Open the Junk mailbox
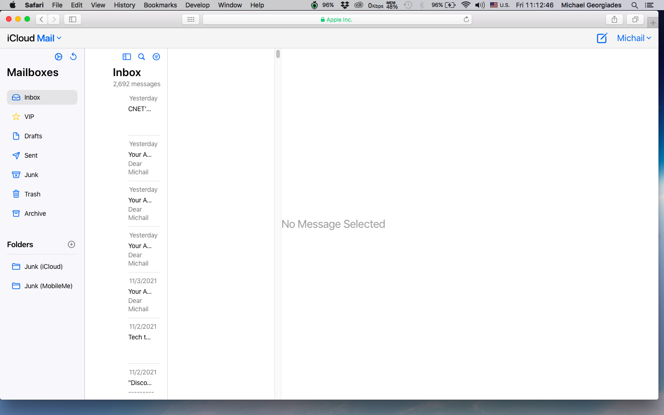Image resolution: width=664 pixels, height=415 pixels. point(42,175)
